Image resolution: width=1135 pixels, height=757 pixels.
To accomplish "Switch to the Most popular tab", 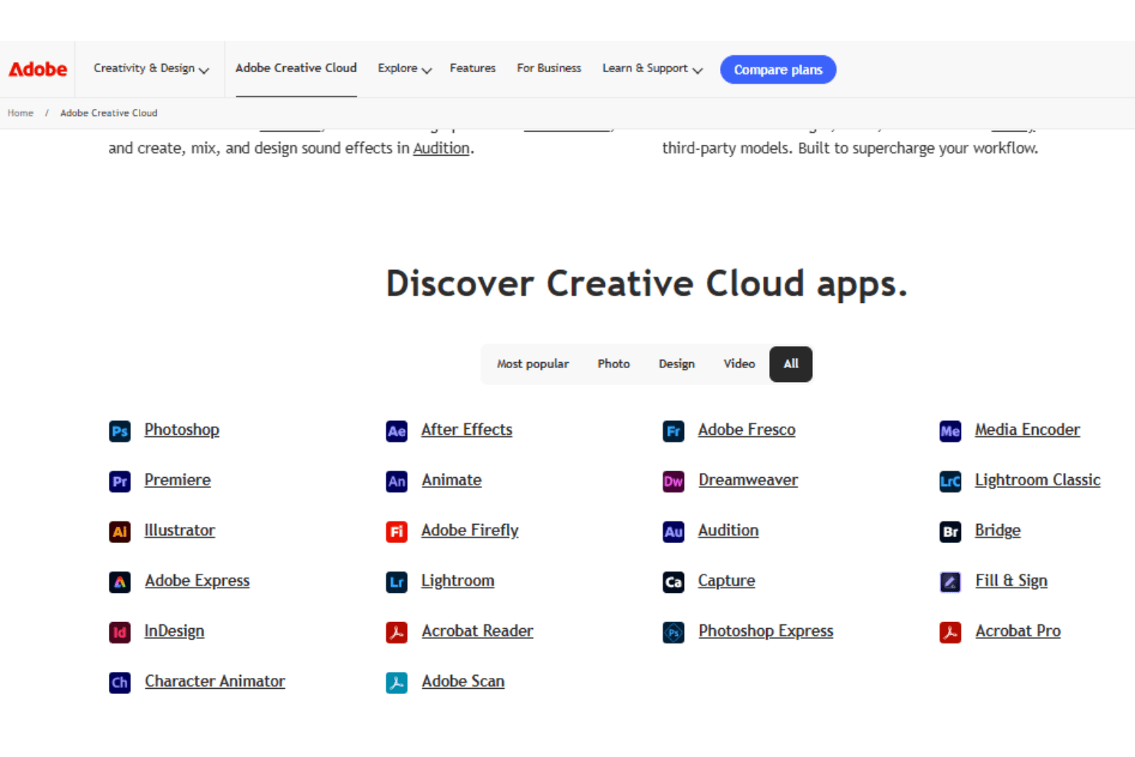I will (x=533, y=364).
